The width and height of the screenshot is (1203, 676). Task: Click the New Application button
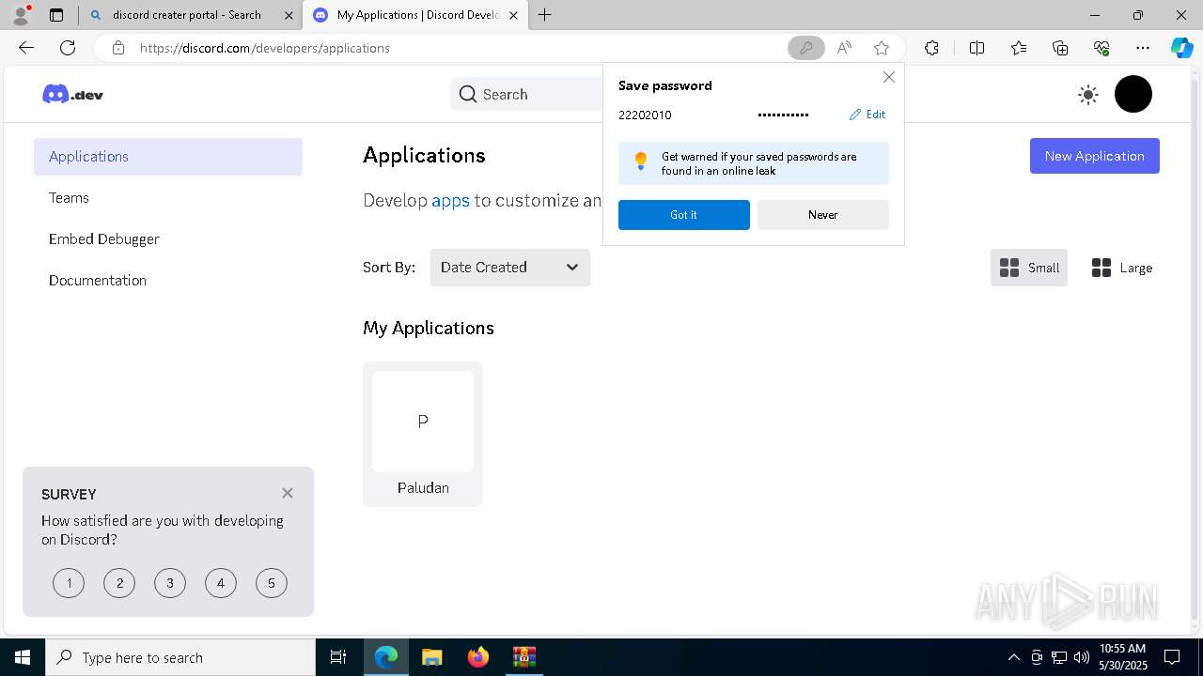tap(1094, 156)
